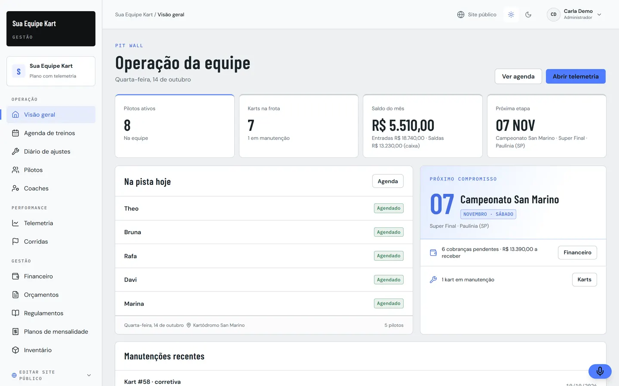This screenshot has height=386, width=619.
Task: Click the chart icon for Telemetria
Action: (15, 223)
